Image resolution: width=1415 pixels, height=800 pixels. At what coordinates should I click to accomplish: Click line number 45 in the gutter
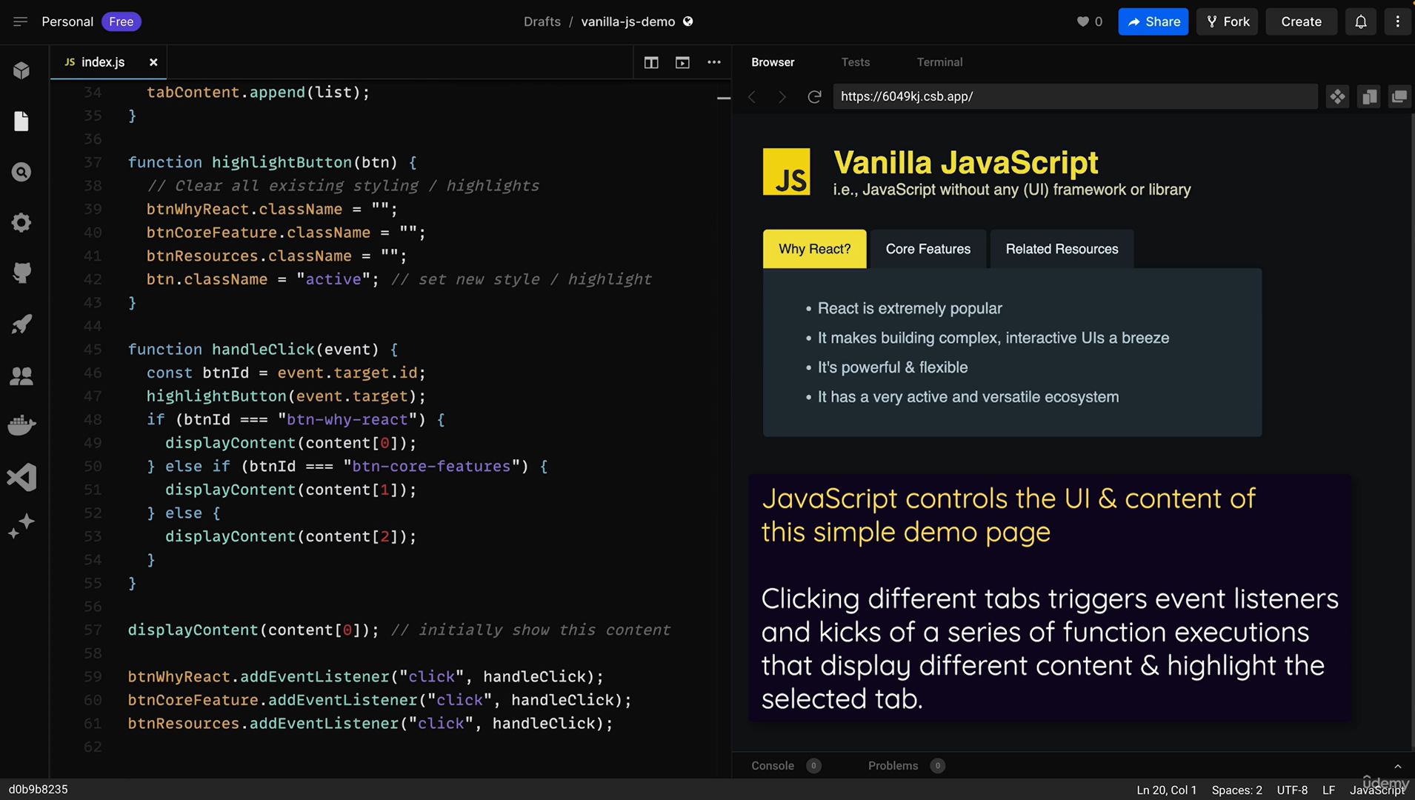tap(93, 349)
